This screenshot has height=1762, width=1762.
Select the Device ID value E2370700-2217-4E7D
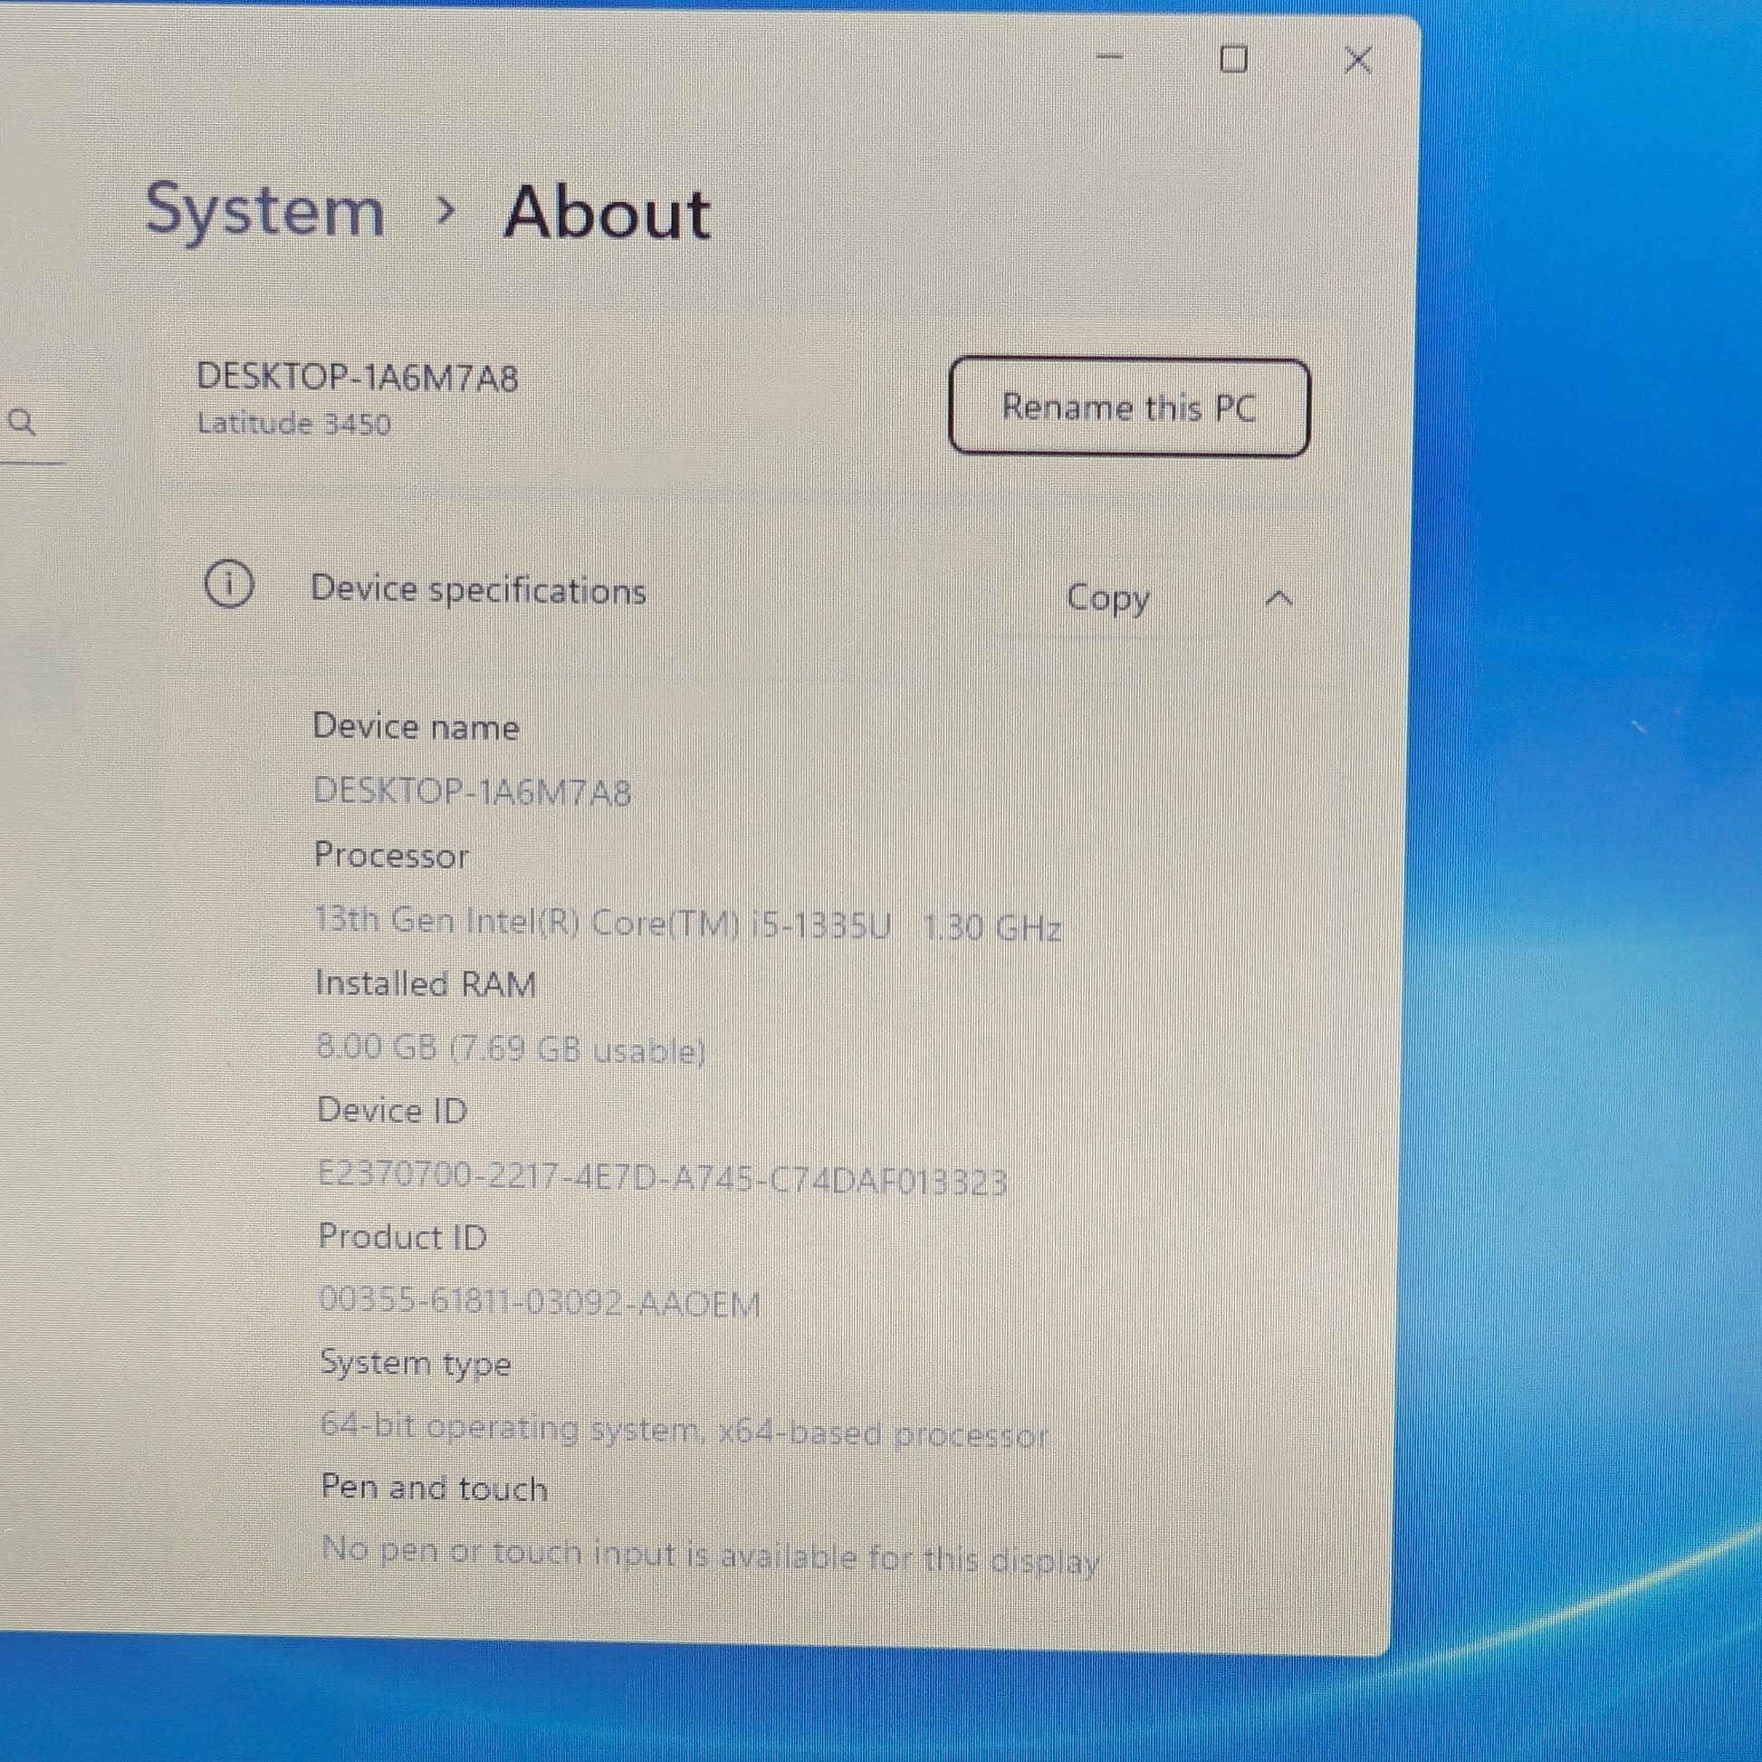[663, 1178]
